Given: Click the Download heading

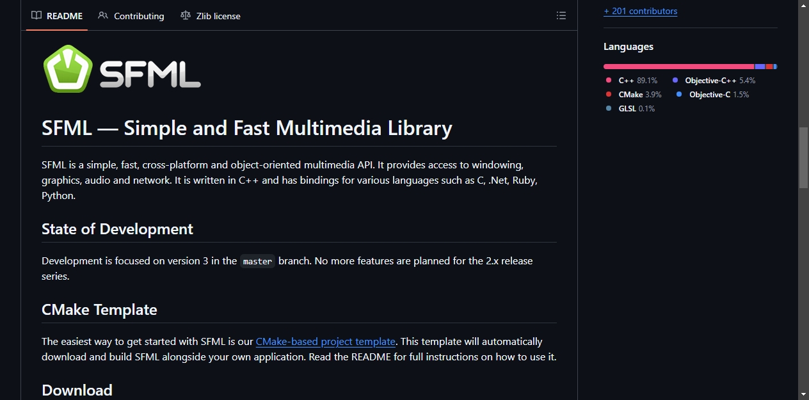Looking at the screenshot, I should (x=77, y=390).
